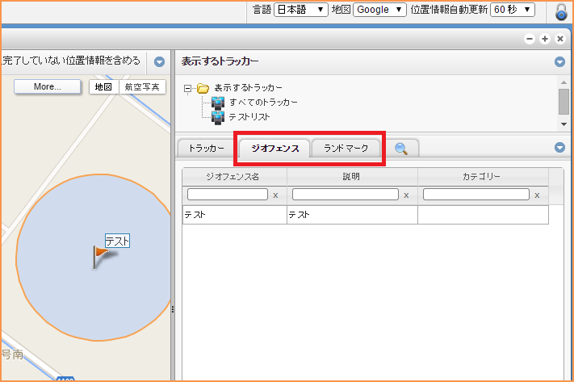Sort by the カテゴリー column header
Image resolution: width=574 pixels, height=382 pixels.
pyautogui.click(x=482, y=176)
